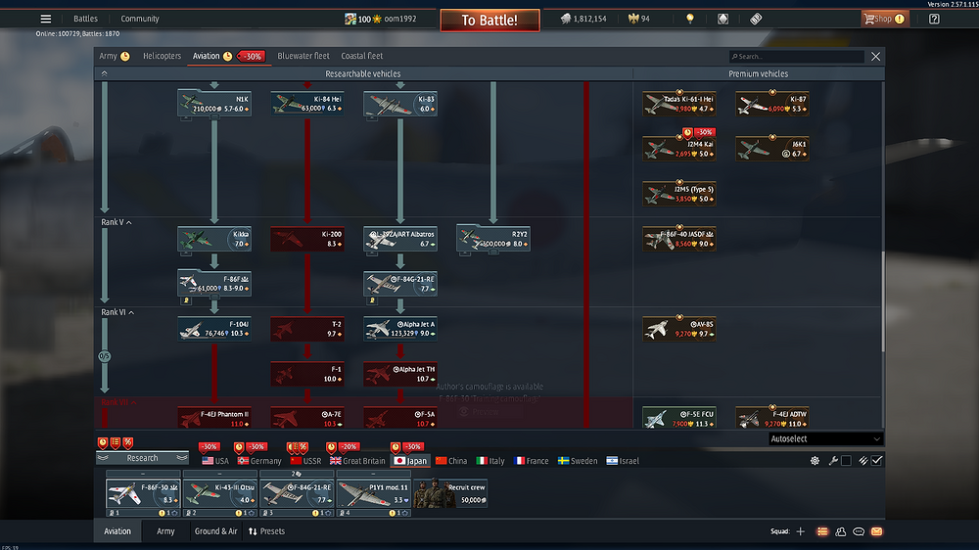This screenshot has height=550, width=979.
Task: Open the help question mark icon
Action: (934, 19)
